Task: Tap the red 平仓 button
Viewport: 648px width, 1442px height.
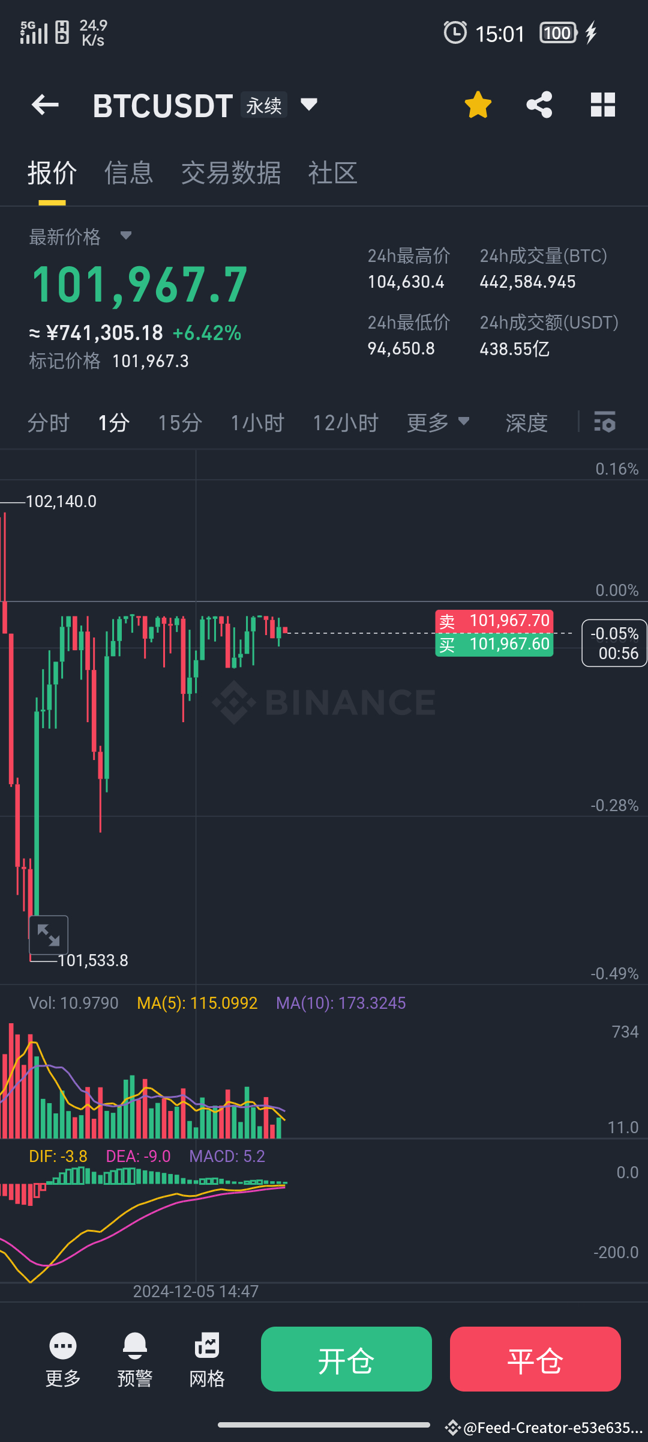Action: click(535, 1359)
